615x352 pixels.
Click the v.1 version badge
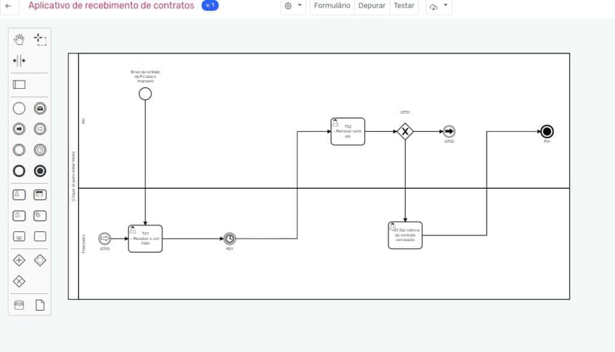(210, 5)
